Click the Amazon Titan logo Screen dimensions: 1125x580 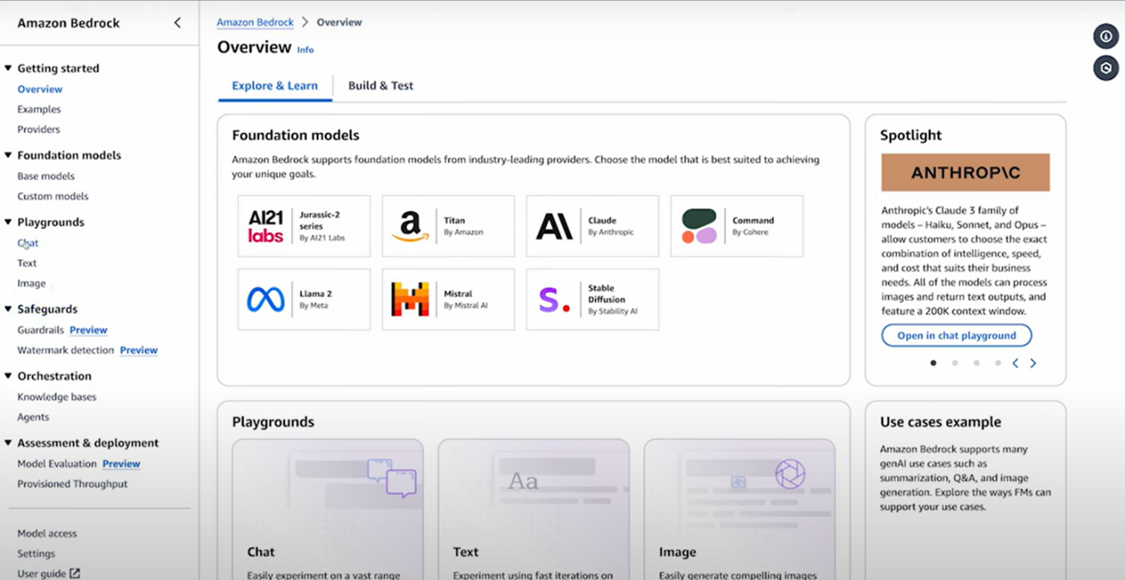click(x=410, y=226)
